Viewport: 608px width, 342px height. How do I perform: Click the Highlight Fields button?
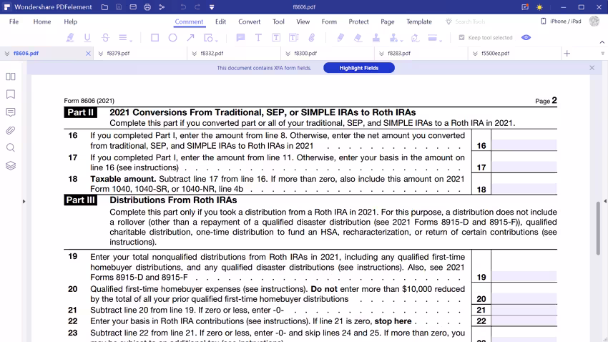pyautogui.click(x=359, y=68)
